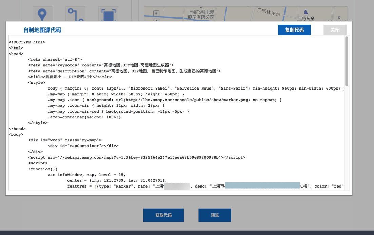Click the </head> closing tag line
The width and height of the screenshot is (374, 235).
coord(17,129)
